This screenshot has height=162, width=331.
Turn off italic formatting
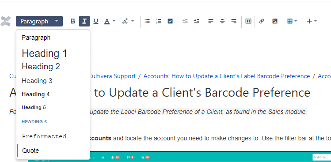[84, 21]
